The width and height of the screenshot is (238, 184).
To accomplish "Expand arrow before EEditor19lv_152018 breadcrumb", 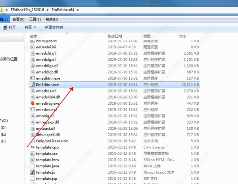I will [x=7, y=10].
